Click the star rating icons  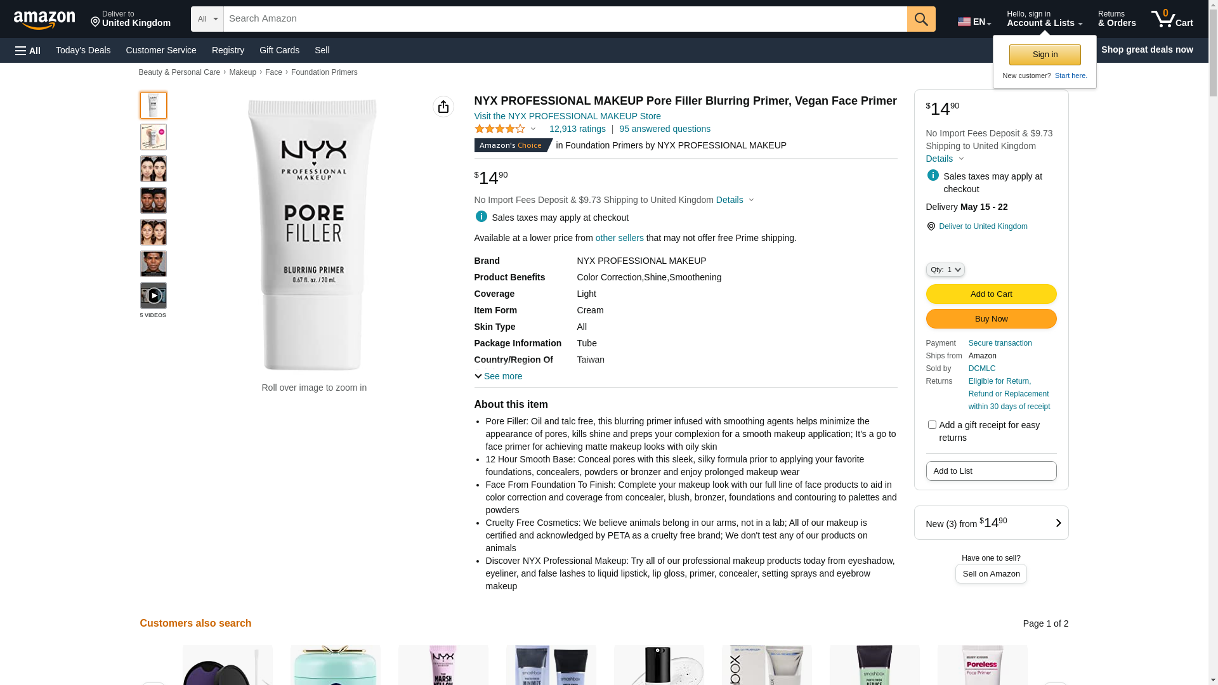click(x=500, y=129)
